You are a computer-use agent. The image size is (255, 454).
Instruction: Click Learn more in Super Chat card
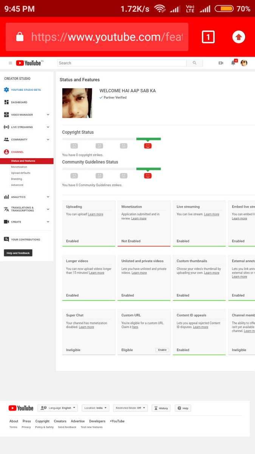(x=87, y=327)
